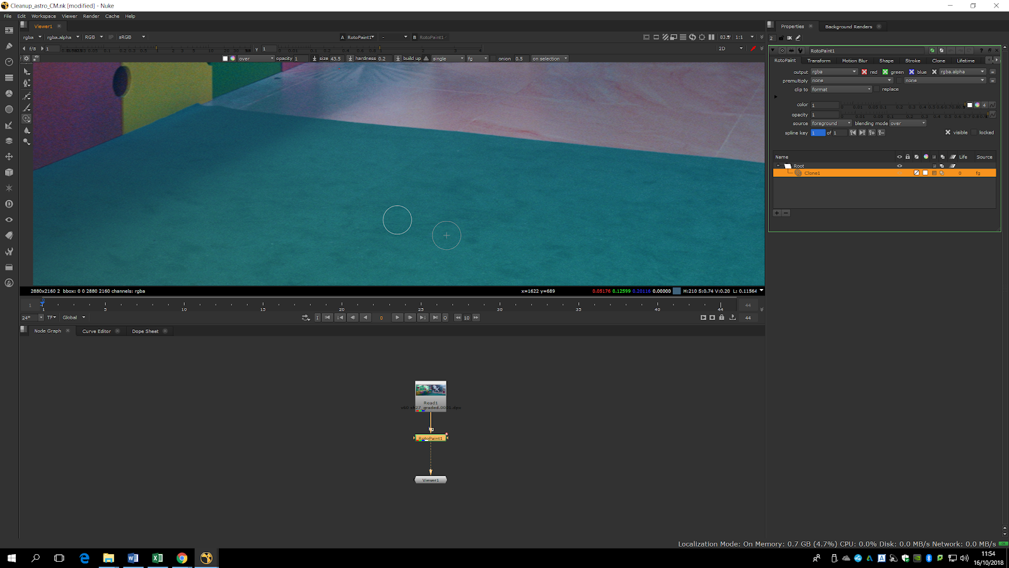The image size is (1009, 568).
Task: Select the Clone tool in viewer toolbar
Action: tap(26, 119)
